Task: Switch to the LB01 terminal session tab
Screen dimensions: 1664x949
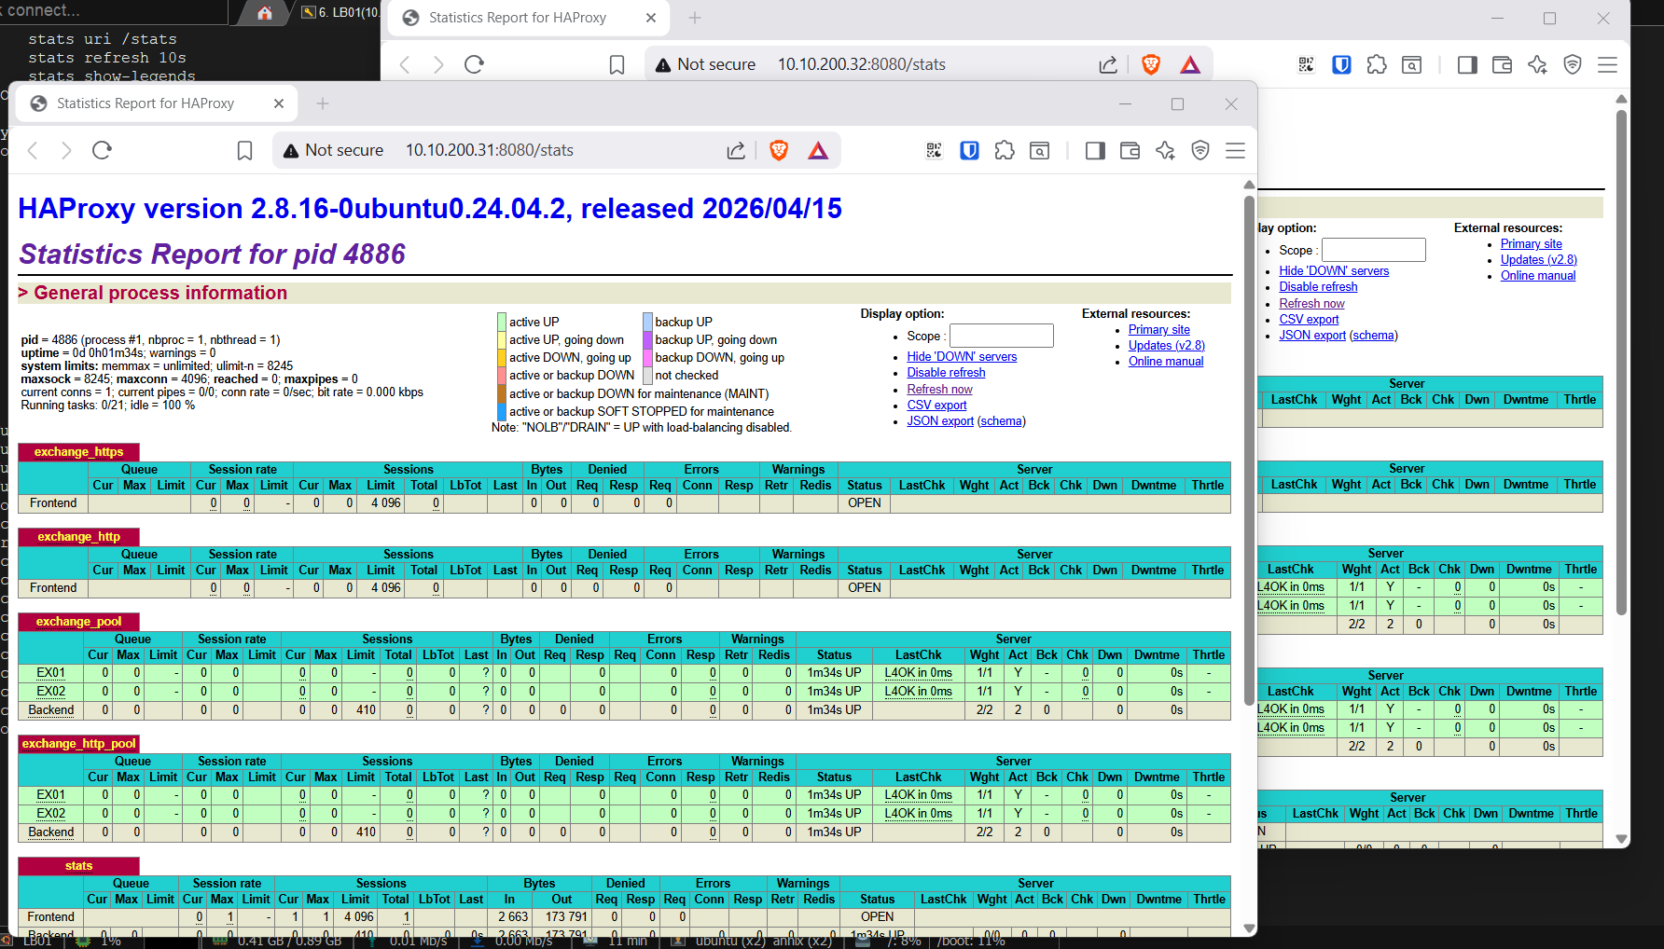Action: [x=340, y=12]
